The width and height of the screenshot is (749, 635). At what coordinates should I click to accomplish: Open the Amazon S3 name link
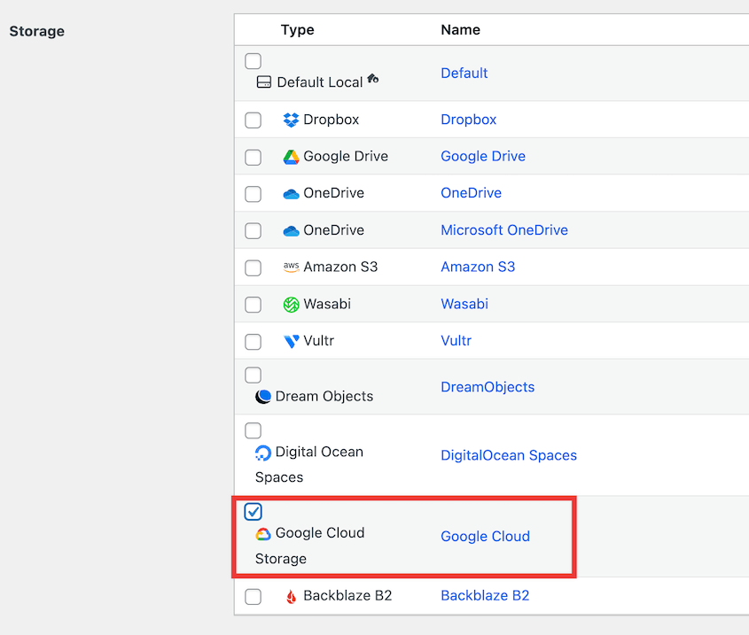pyautogui.click(x=478, y=267)
